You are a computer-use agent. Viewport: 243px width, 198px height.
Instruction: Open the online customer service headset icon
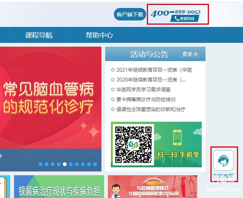(223, 160)
